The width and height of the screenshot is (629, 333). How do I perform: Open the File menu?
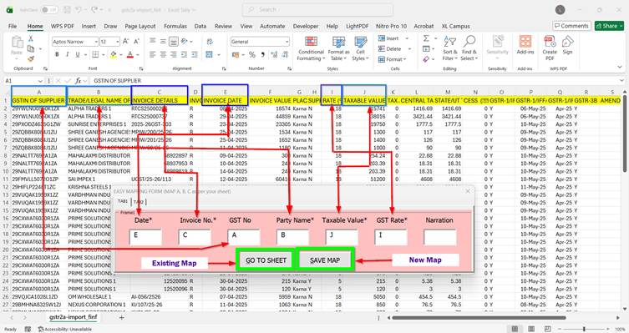pyautogui.click(x=13, y=26)
